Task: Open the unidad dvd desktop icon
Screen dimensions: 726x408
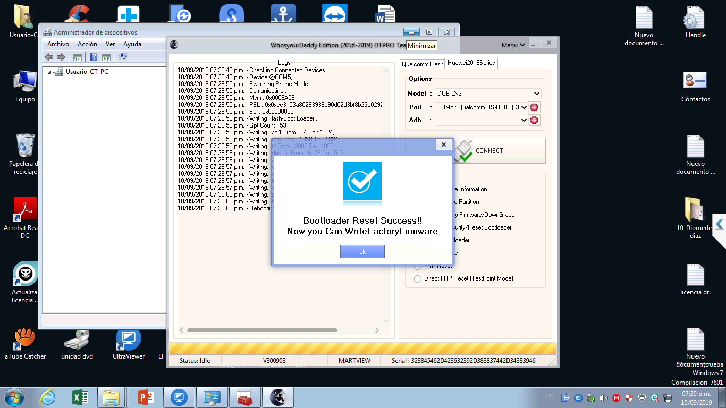Action: tap(77, 344)
